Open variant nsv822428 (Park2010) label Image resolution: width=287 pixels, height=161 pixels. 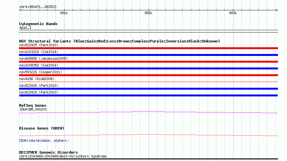[x=39, y=85]
